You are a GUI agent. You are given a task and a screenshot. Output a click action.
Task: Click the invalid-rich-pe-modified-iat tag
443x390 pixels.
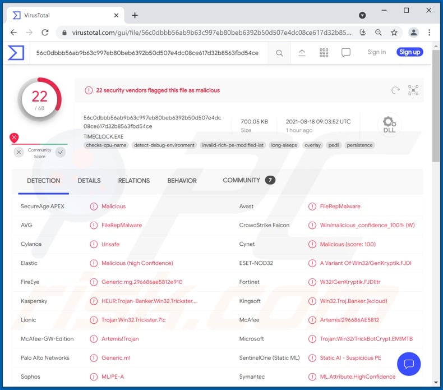pyautogui.click(x=233, y=145)
